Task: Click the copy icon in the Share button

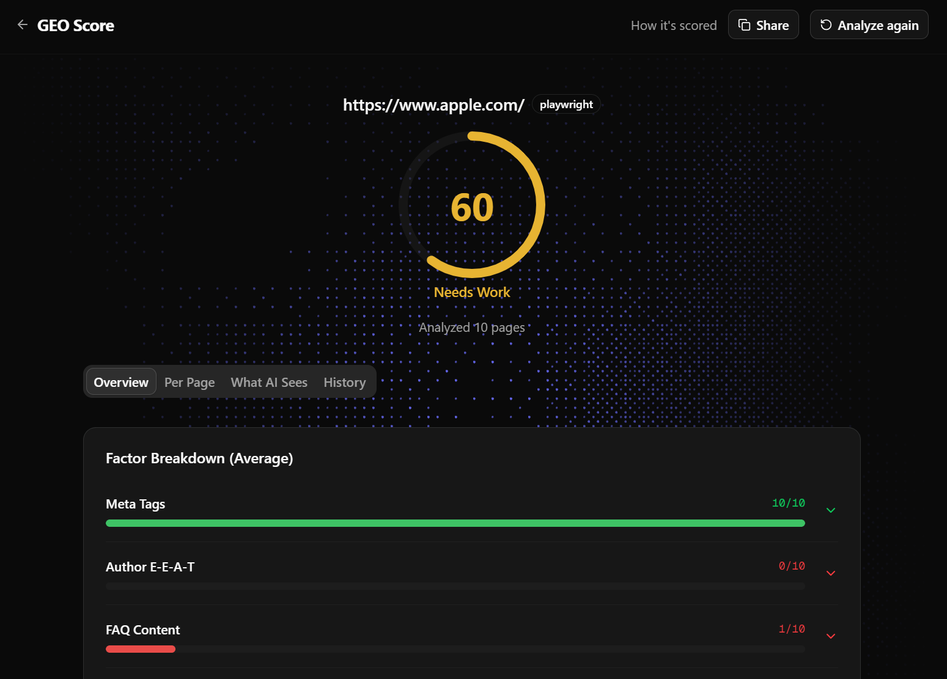Action: [x=744, y=25]
